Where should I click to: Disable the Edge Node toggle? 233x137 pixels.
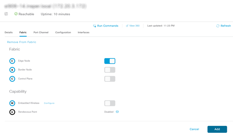[110, 61]
